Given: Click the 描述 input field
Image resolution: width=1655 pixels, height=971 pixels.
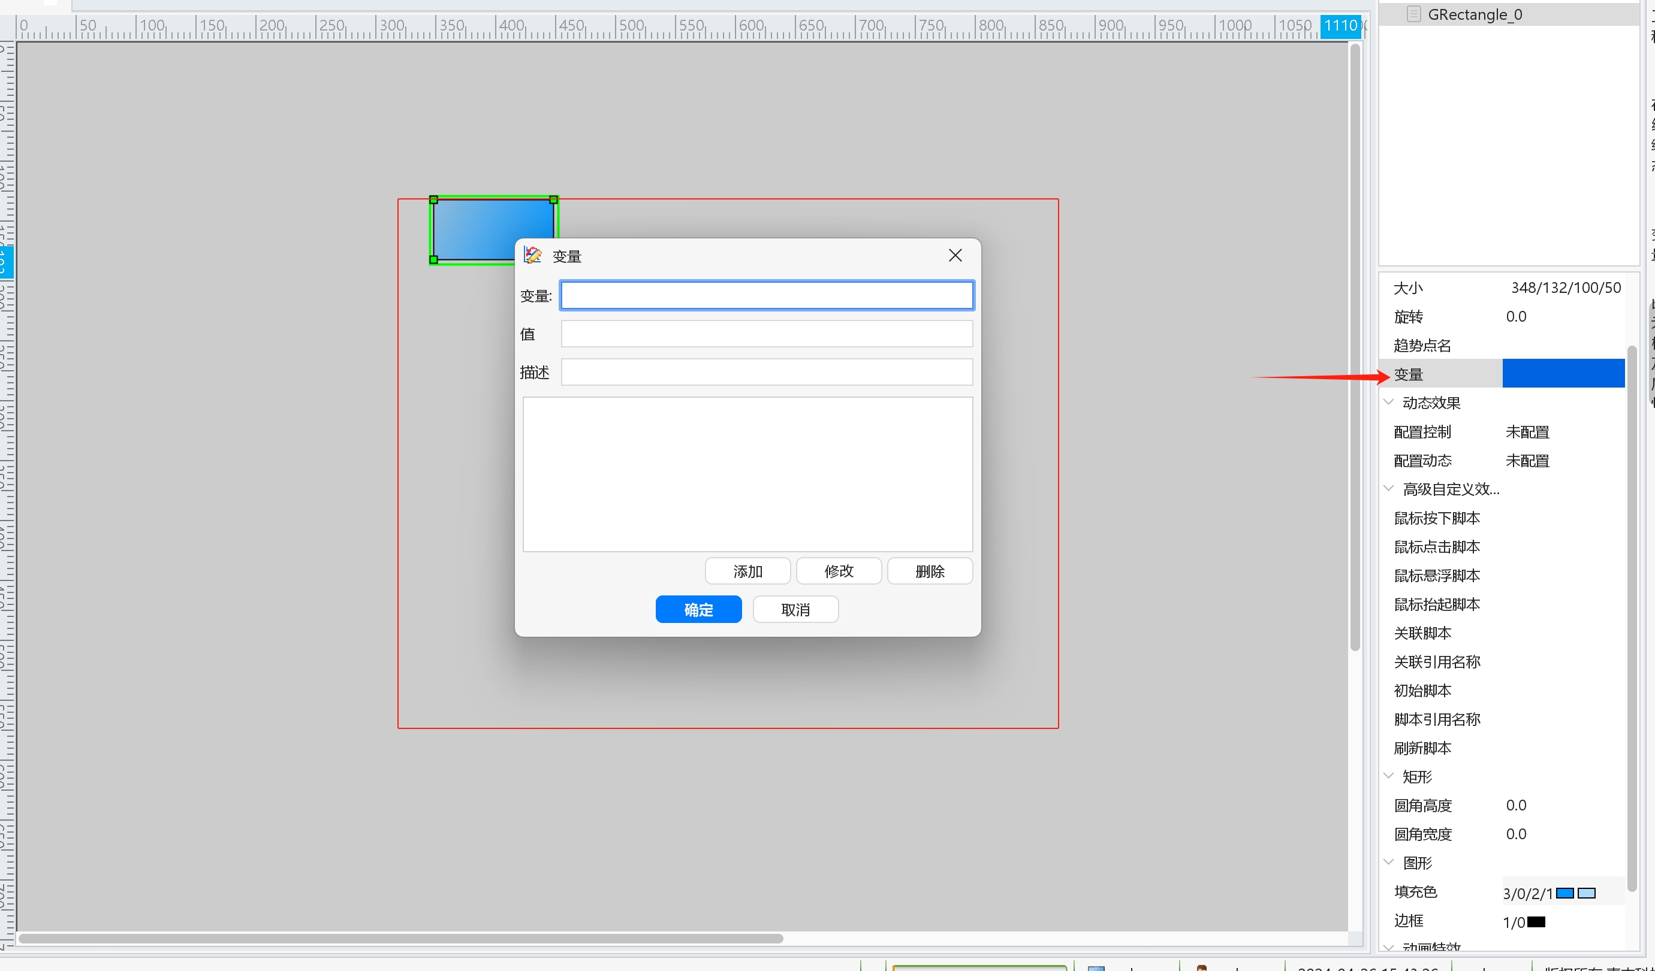Looking at the screenshot, I should coord(767,372).
